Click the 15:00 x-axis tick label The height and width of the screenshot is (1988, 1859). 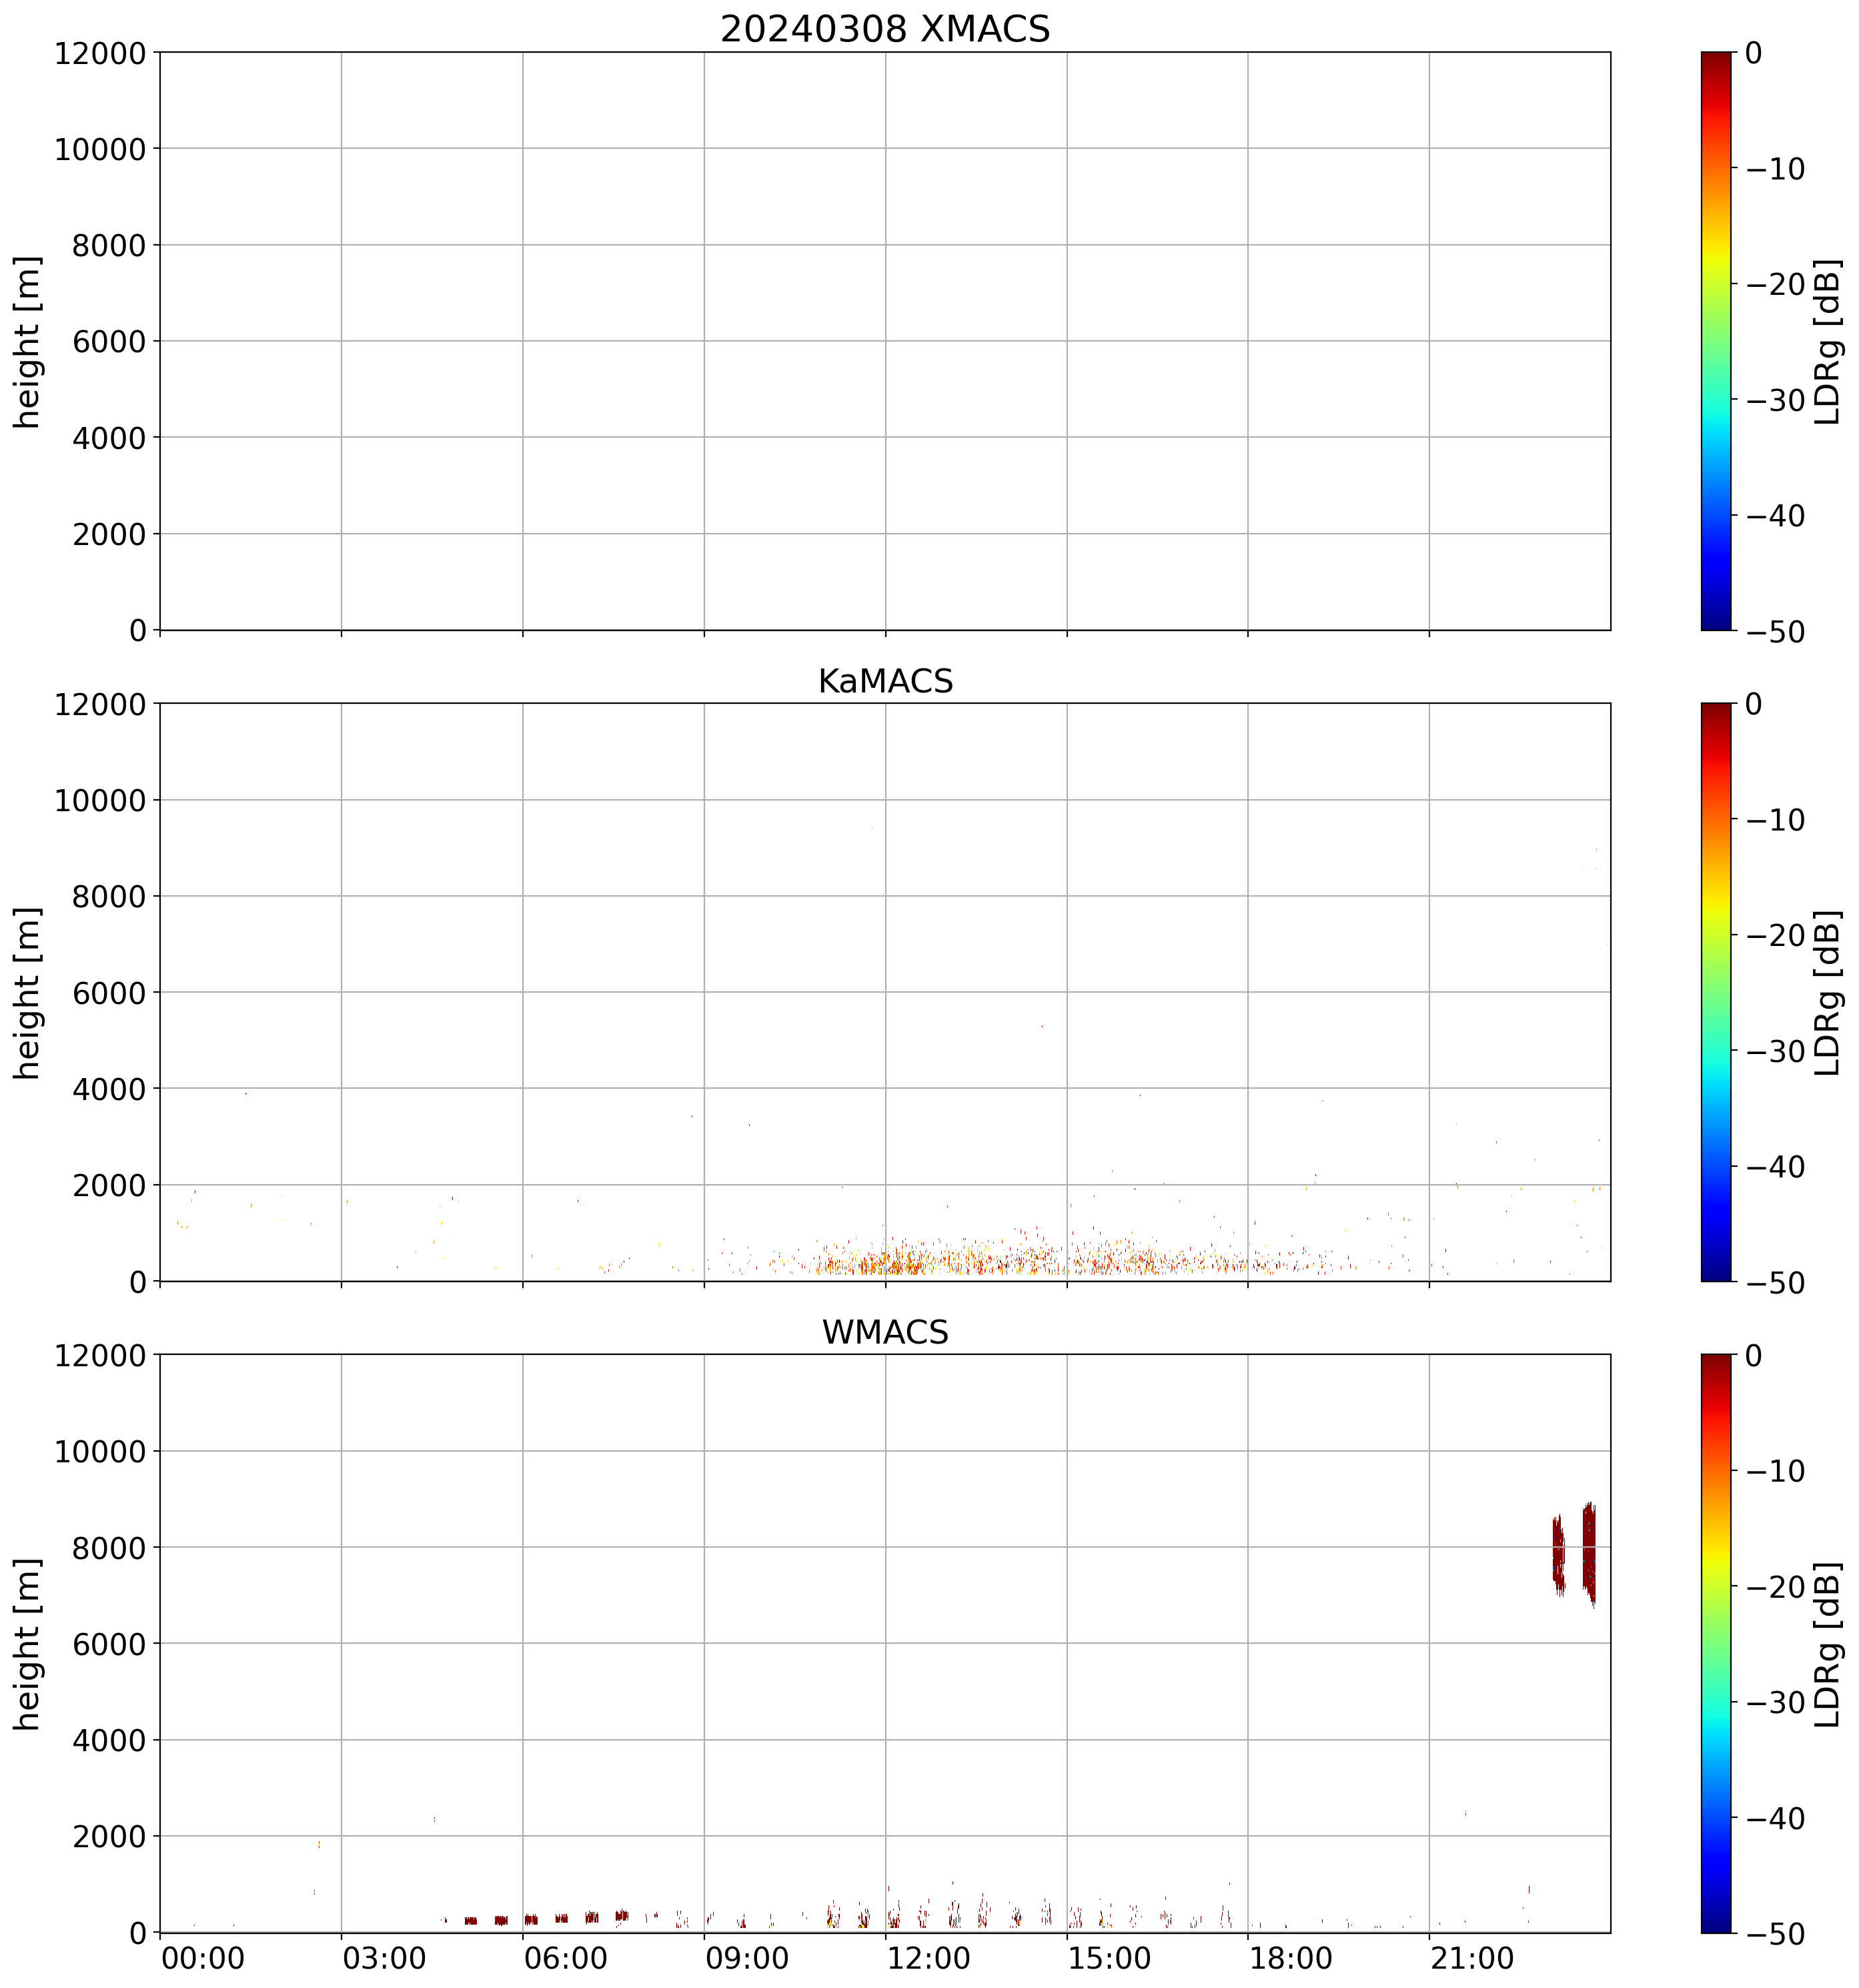point(1109,1958)
